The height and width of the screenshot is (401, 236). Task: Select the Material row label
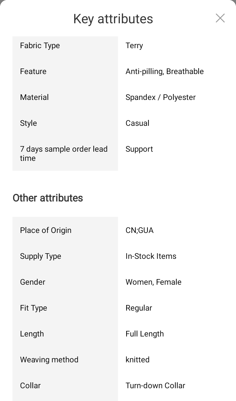click(x=34, y=97)
